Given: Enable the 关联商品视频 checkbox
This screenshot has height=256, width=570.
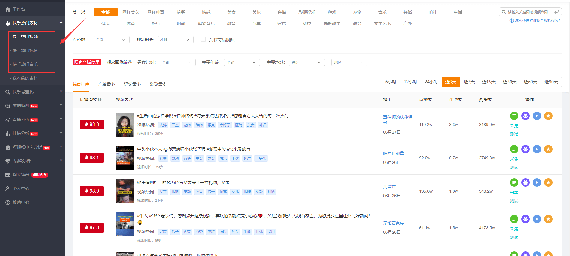Looking at the screenshot, I should coord(203,40).
